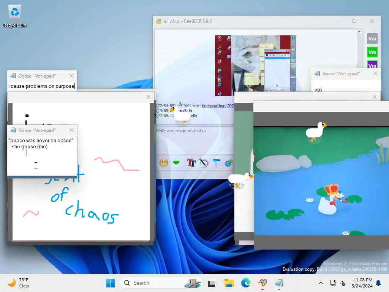Launch Microsoft Edge from the taskbar
Viewport: 389px width, 292px height.
click(246, 283)
